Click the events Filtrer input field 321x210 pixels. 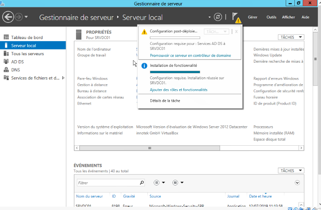point(107,183)
